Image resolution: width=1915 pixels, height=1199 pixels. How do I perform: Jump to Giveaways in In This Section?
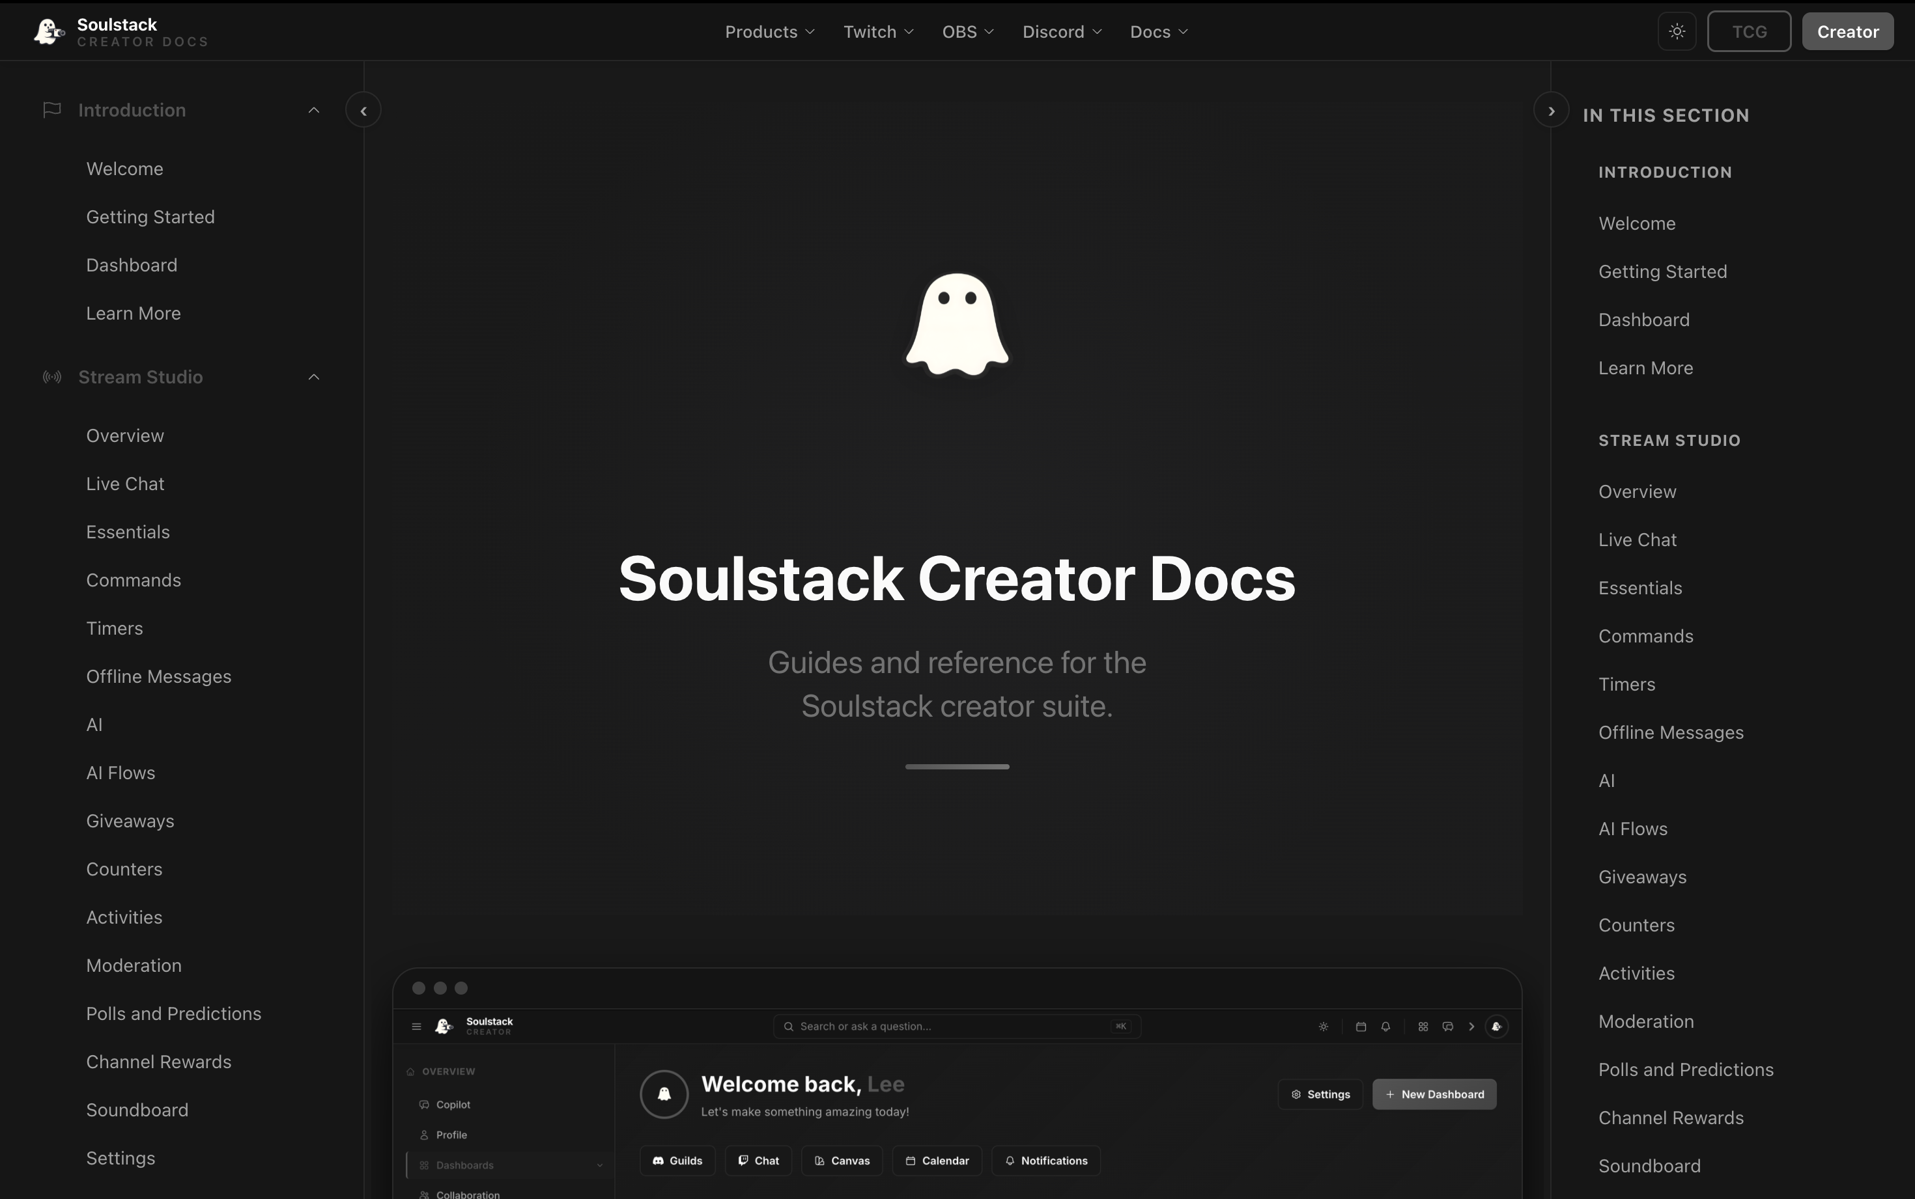pyautogui.click(x=1642, y=877)
